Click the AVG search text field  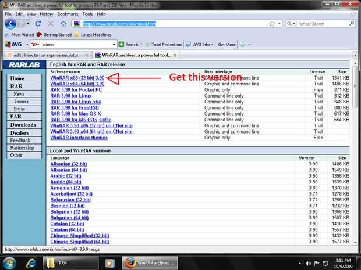click(x=77, y=44)
